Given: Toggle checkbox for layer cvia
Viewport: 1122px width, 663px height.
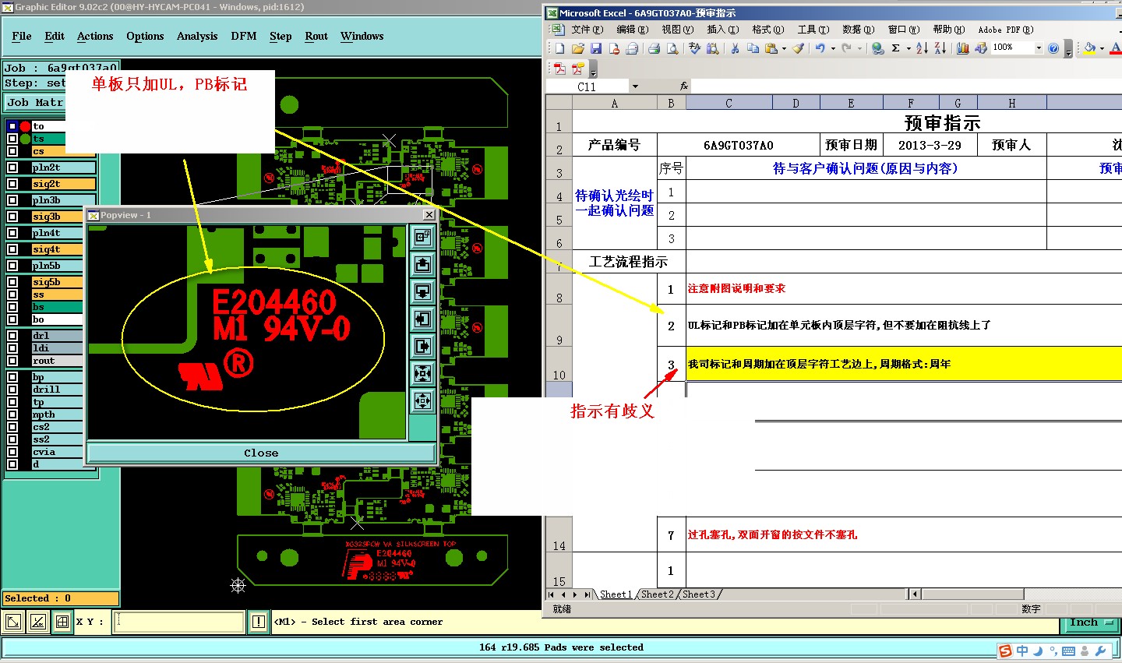Looking at the screenshot, I should (12, 452).
